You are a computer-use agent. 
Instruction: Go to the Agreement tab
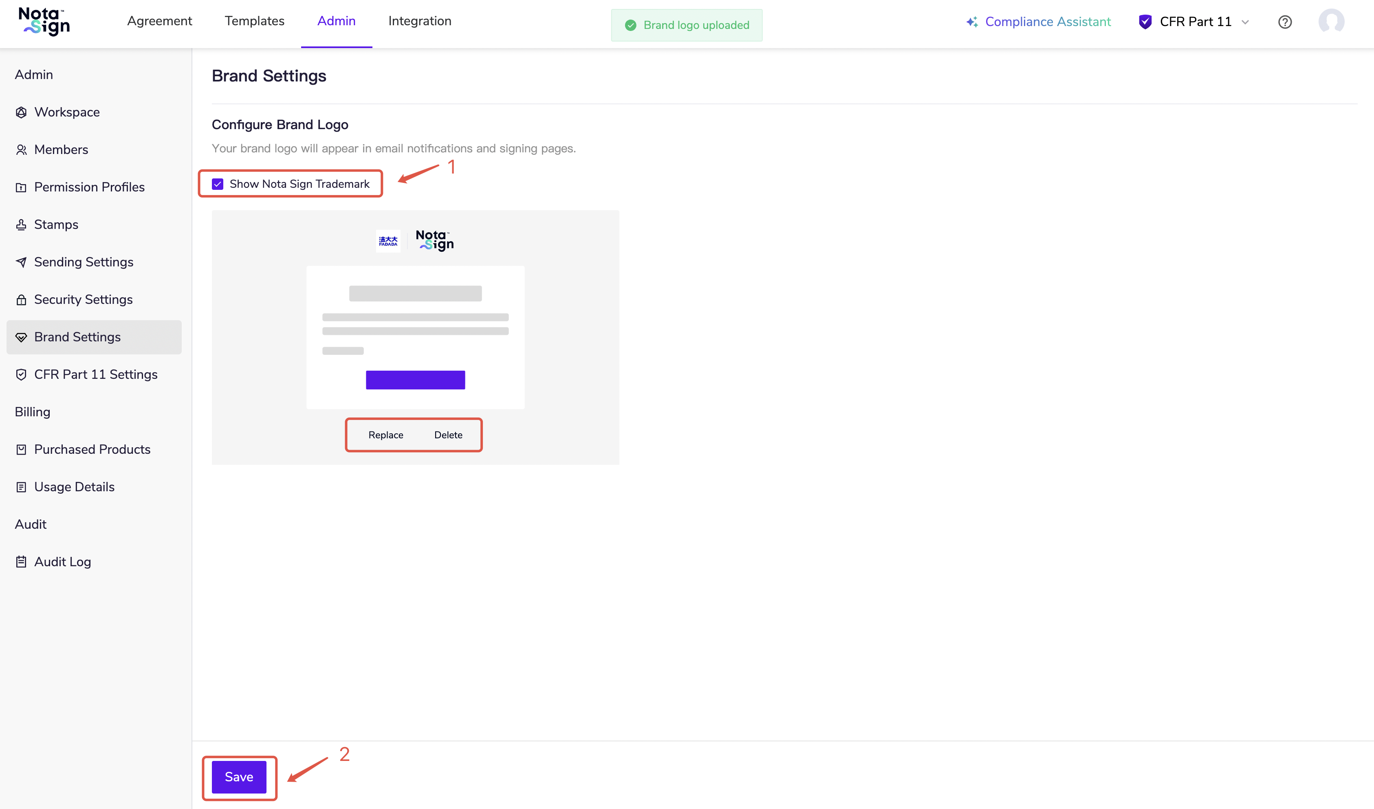159,21
